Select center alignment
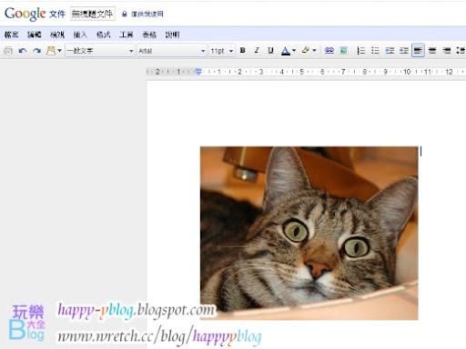 (432, 50)
